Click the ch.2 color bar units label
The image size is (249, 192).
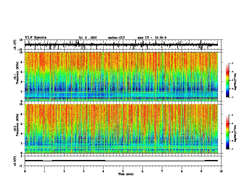235,133
